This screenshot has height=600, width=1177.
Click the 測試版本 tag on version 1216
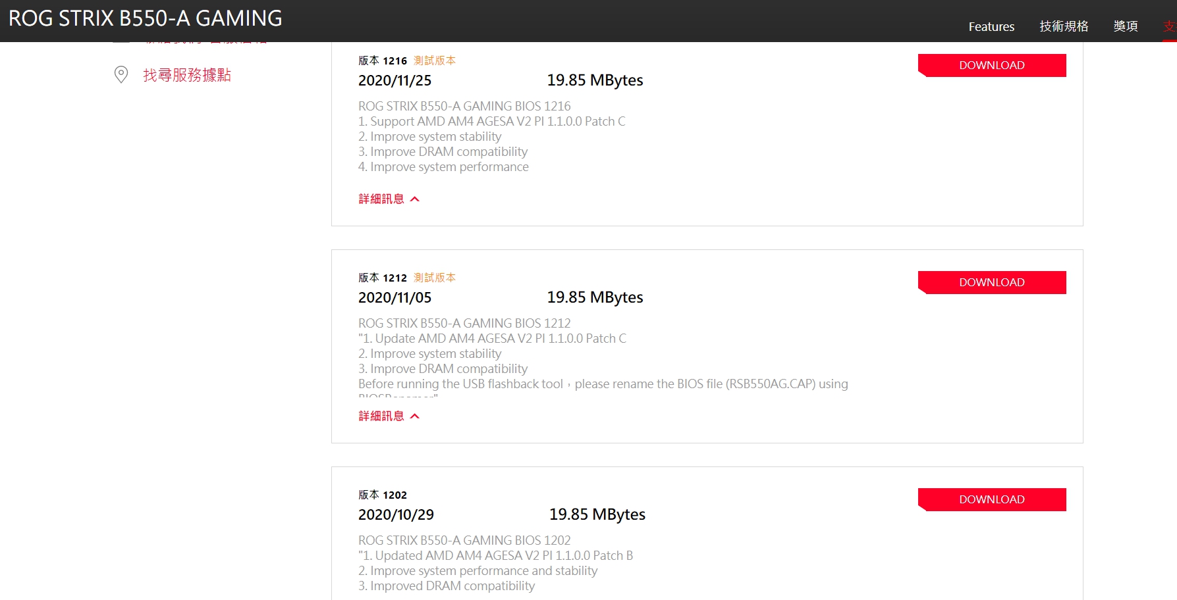(435, 61)
